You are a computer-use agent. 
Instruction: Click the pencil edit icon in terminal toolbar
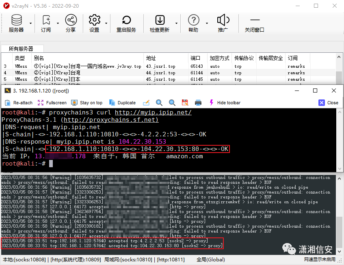pos(146,103)
